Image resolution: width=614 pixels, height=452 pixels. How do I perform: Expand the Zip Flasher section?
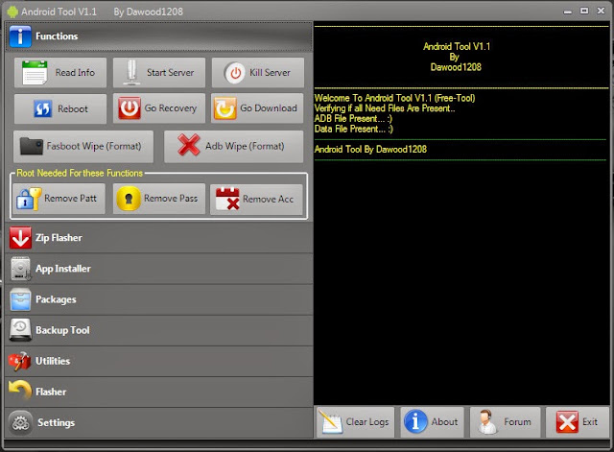[159, 238]
